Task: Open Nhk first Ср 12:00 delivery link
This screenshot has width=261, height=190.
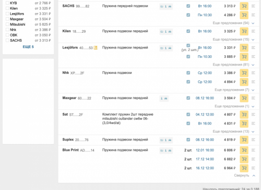Action: (x=205, y=73)
